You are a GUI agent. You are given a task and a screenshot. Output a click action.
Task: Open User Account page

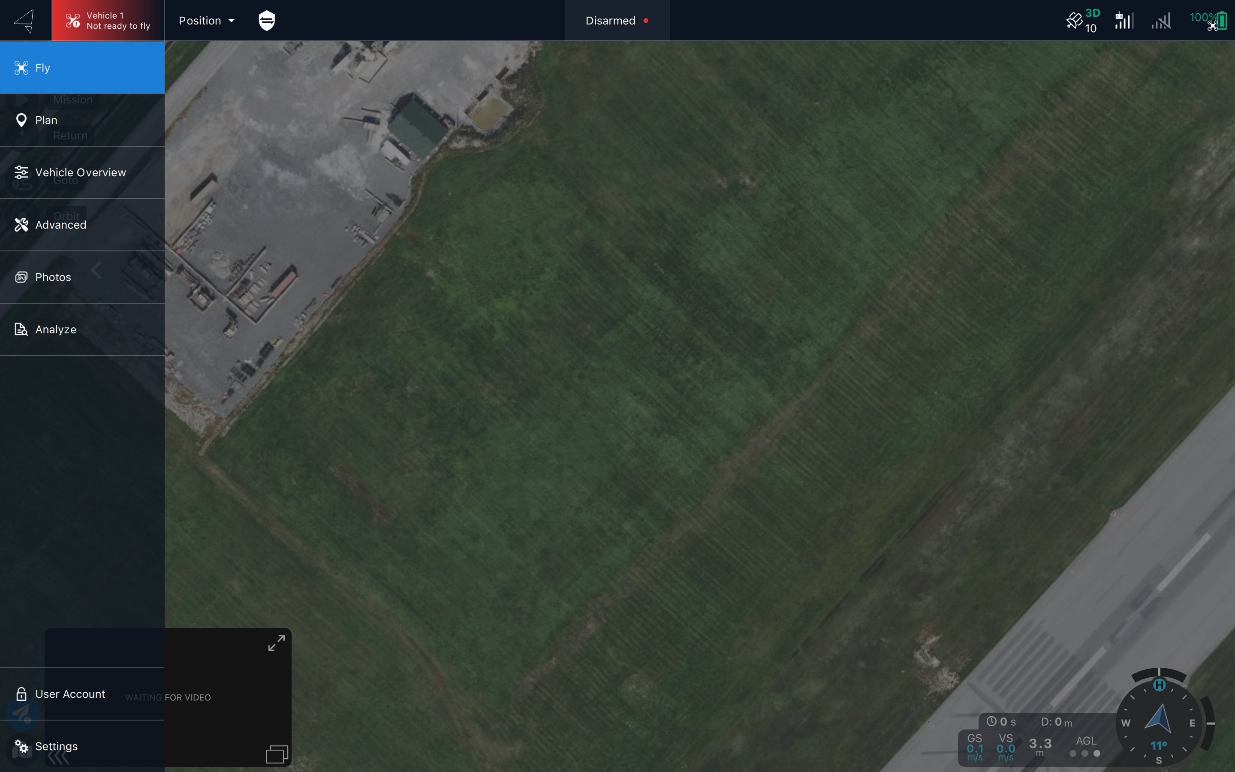(x=70, y=694)
